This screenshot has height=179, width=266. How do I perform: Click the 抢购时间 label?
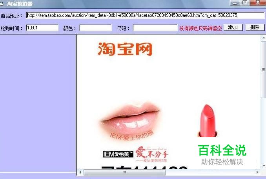tap(11, 28)
